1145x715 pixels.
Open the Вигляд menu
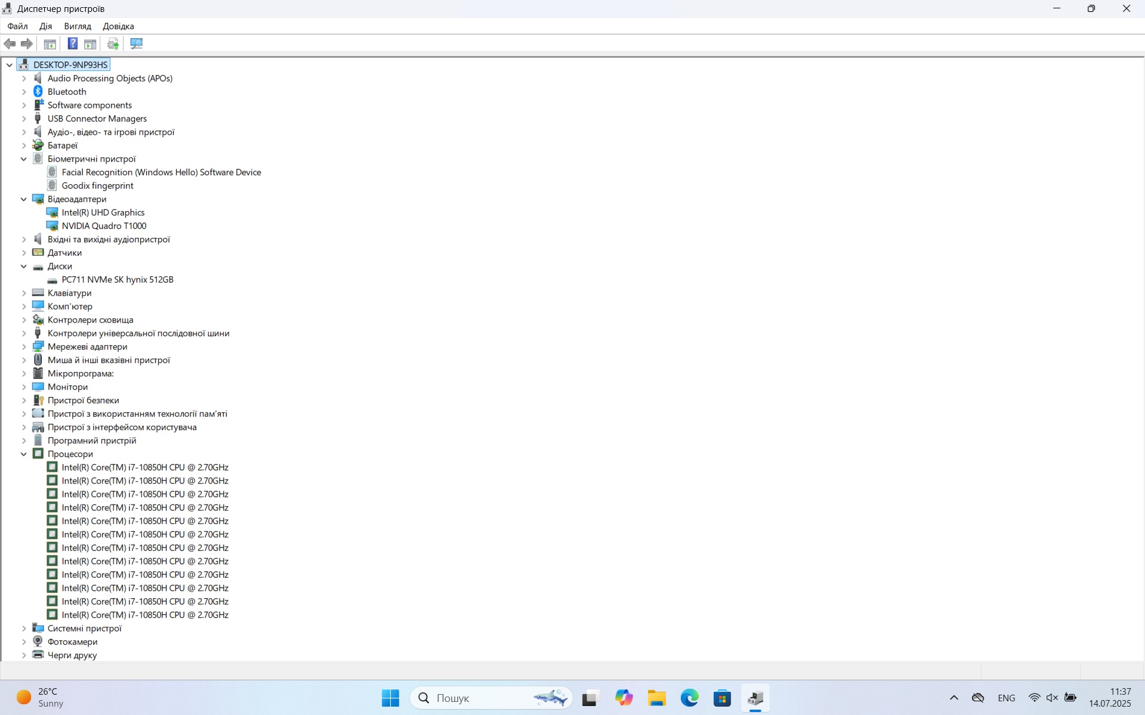pos(78,26)
